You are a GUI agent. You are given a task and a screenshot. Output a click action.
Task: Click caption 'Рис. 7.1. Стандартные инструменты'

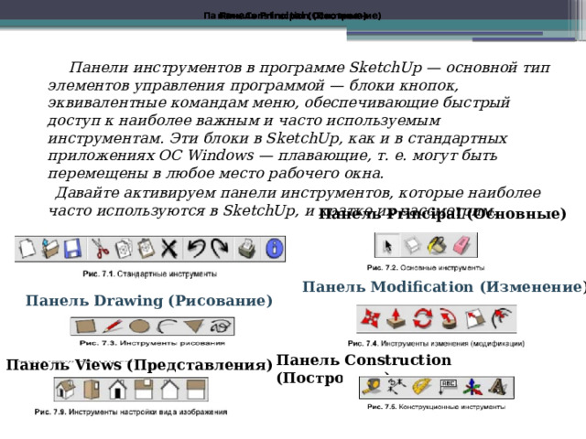(x=150, y=274)
